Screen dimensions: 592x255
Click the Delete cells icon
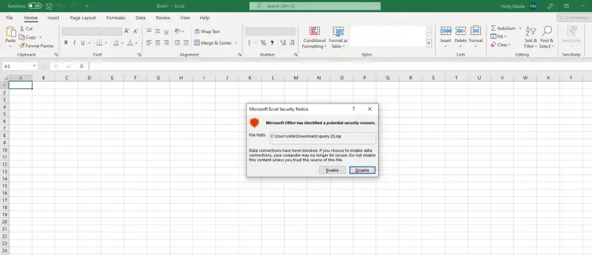tap(461, 31)
